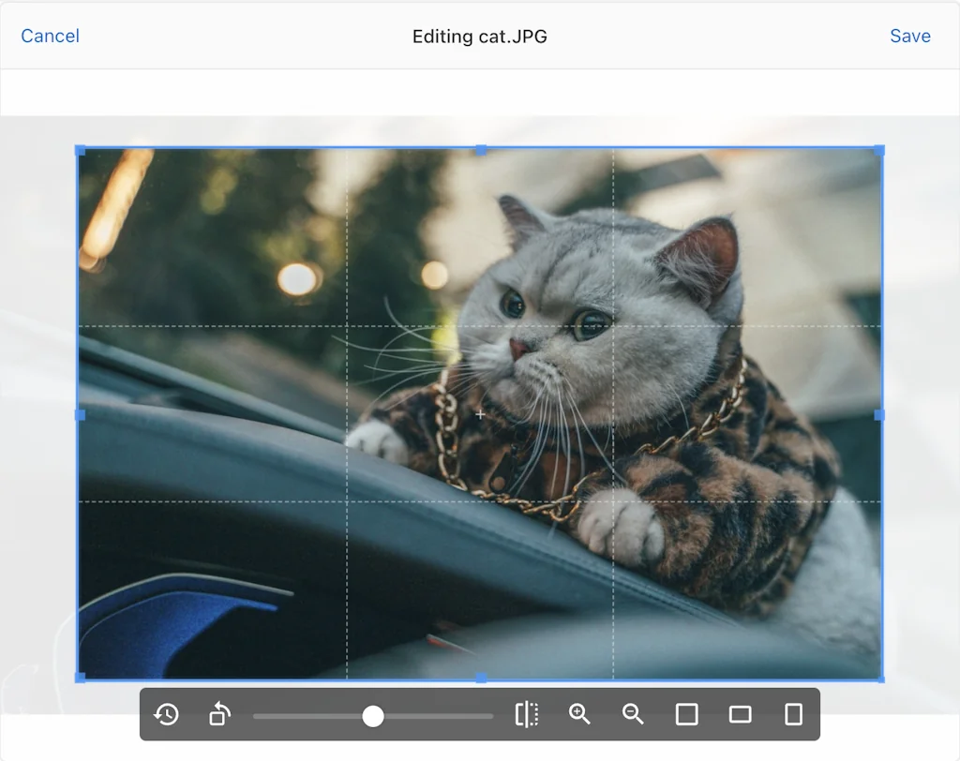The width and height of the screenshot is (960, 761).
Task: Click the straighten rotation slider handle
Action: click(x=373, y=716)
